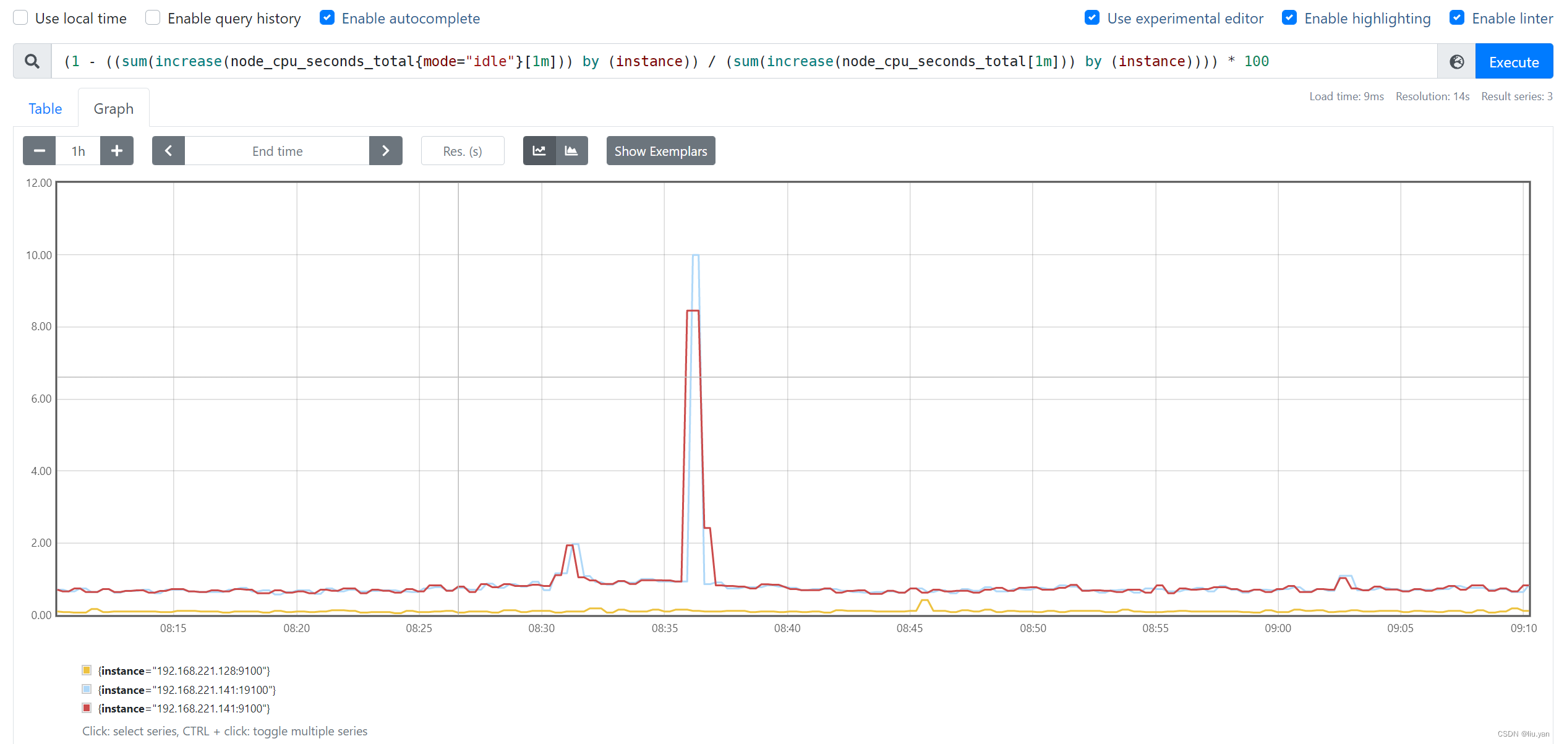Select the red 192.168.221.141:9100 legend swatch
This screenshot has width=1559, height=744.
[x=87, y=708]
